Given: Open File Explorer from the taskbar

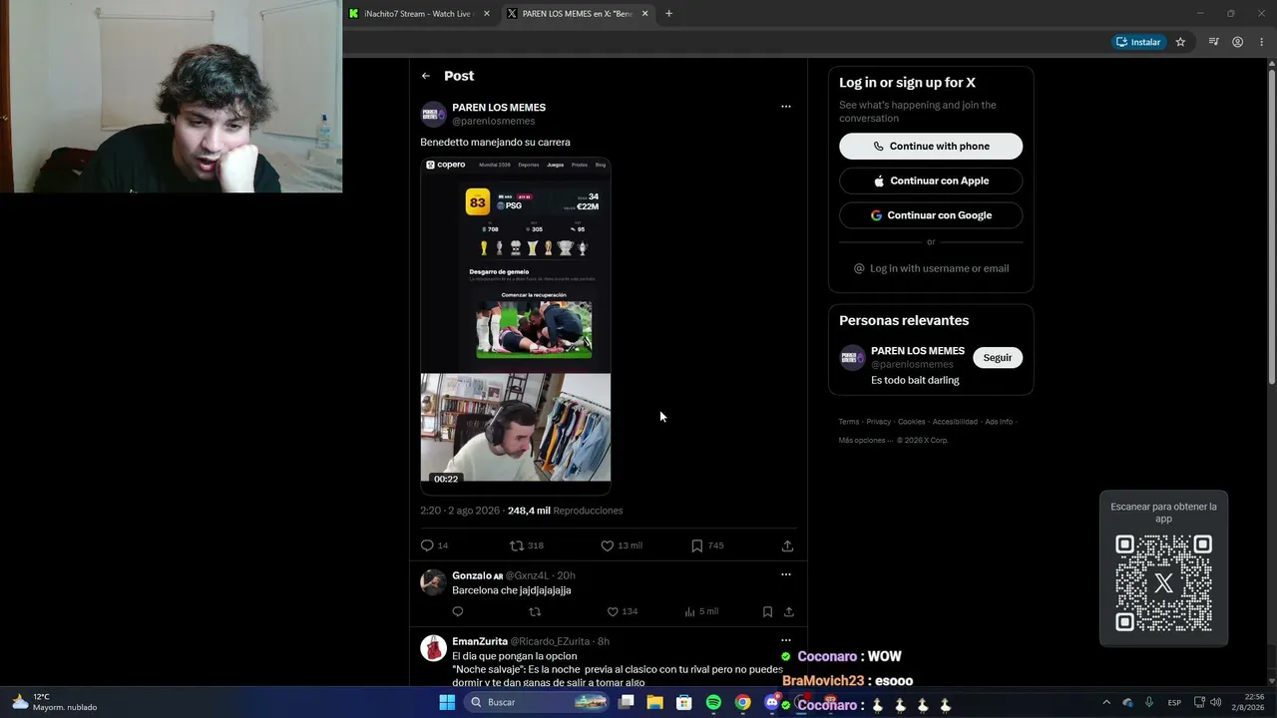Looking at the screenshot, I should pos(654,702).
